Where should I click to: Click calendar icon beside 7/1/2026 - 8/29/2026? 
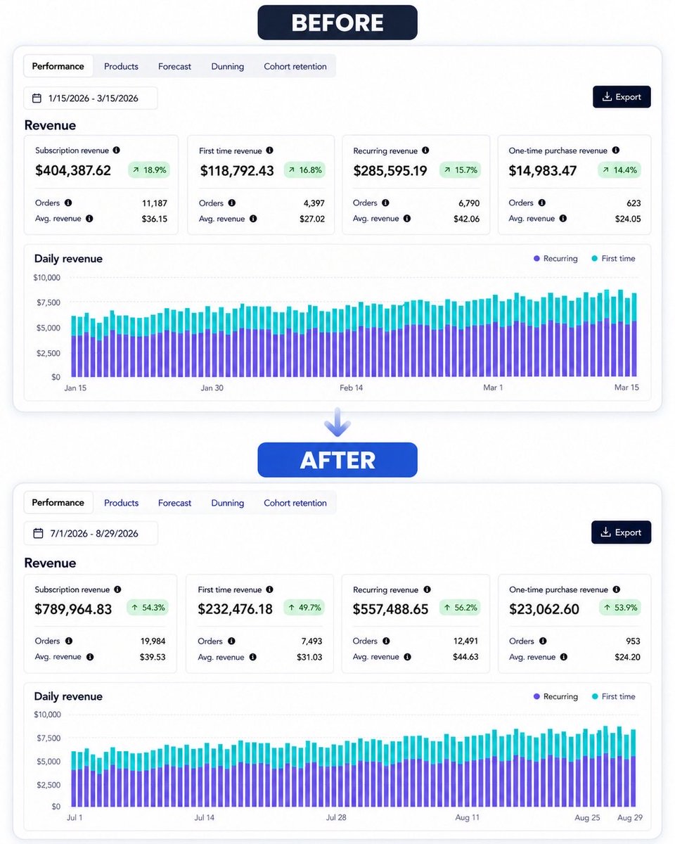click(38, 533)
